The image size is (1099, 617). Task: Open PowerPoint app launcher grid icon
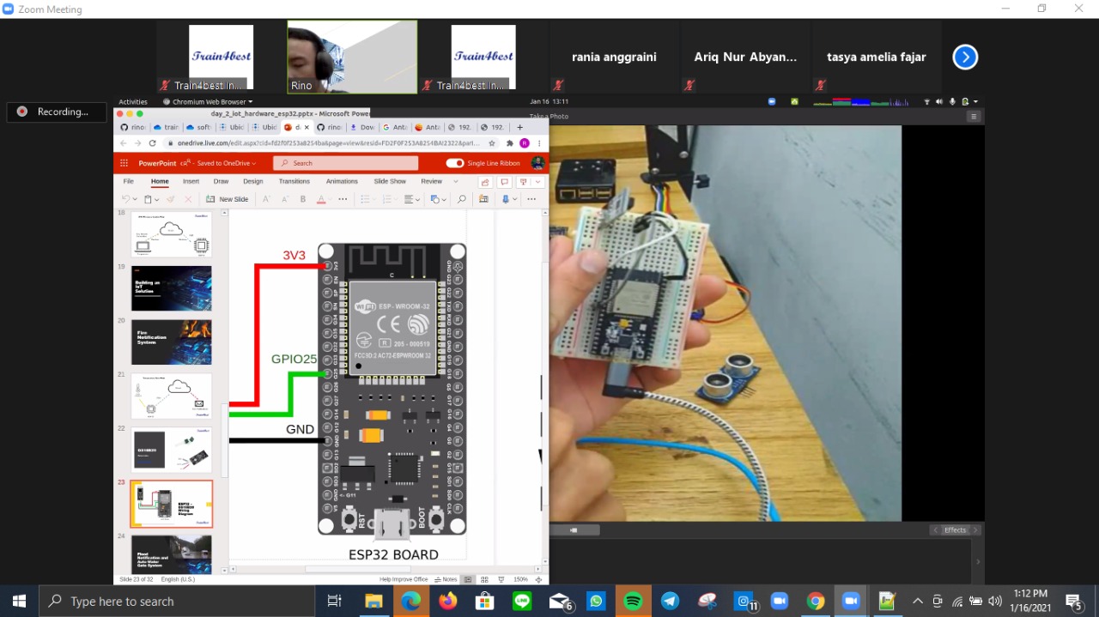(x=124, y=163)
